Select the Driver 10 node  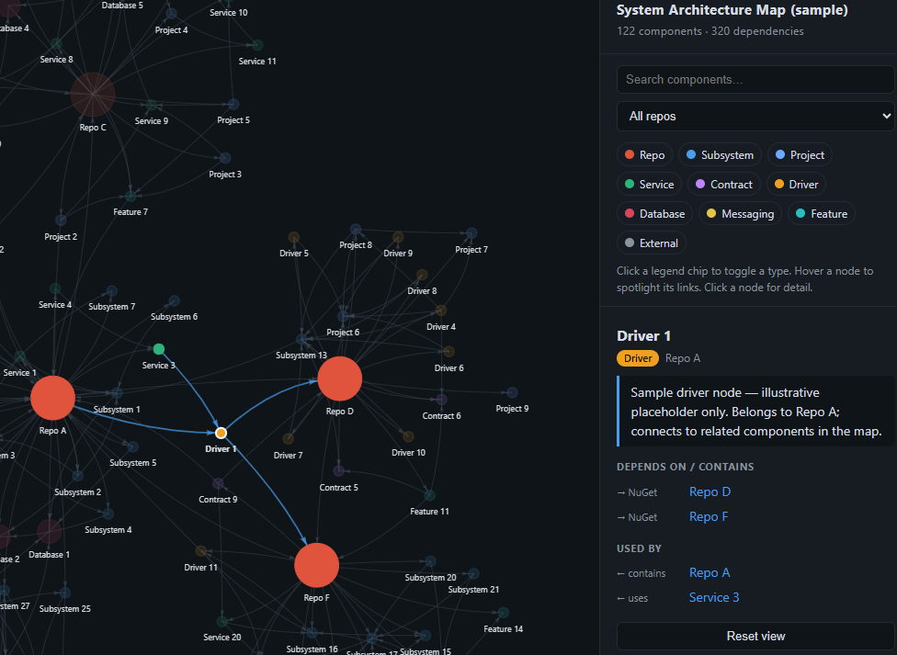point(408,436)
